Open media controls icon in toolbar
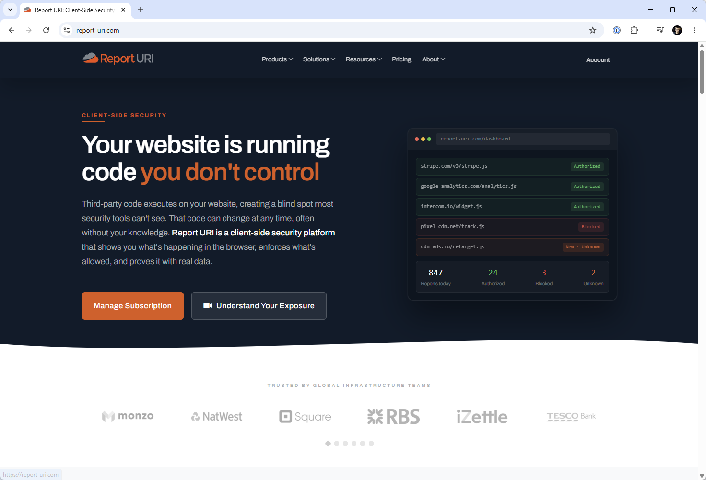This screenshot has width=706, height=480. click(x=660, y=30)
